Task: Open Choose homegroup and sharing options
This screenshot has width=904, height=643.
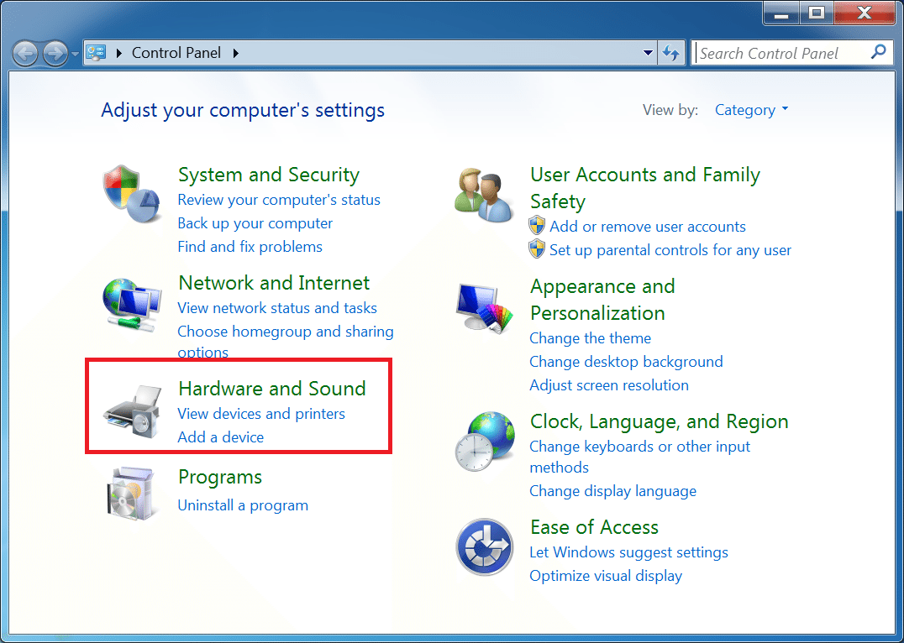Action: click(286, 342)
